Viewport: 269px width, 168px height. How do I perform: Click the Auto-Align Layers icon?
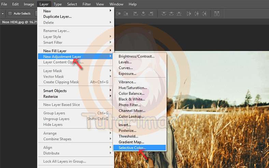[217, 13]
